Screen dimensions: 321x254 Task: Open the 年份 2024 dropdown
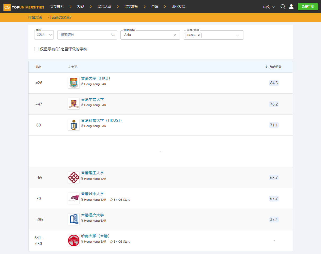(x=44, y=35)
